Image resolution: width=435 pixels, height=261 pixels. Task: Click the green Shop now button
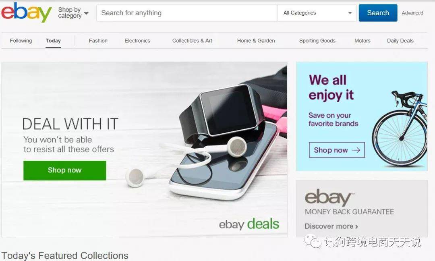[x=64, y=170]
